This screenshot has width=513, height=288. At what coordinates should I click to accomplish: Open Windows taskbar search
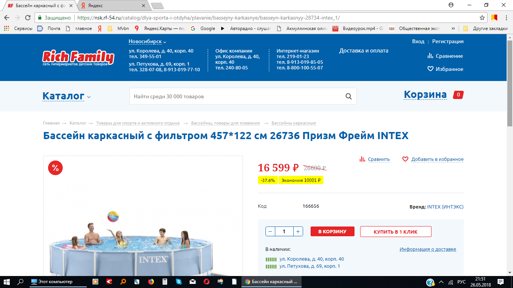pyautogui.click(x=21, y=282)
